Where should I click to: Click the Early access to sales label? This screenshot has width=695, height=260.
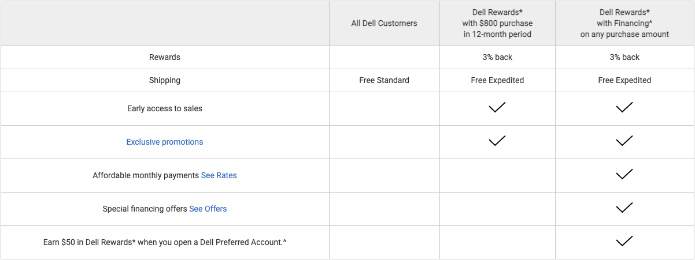(165, 108)
